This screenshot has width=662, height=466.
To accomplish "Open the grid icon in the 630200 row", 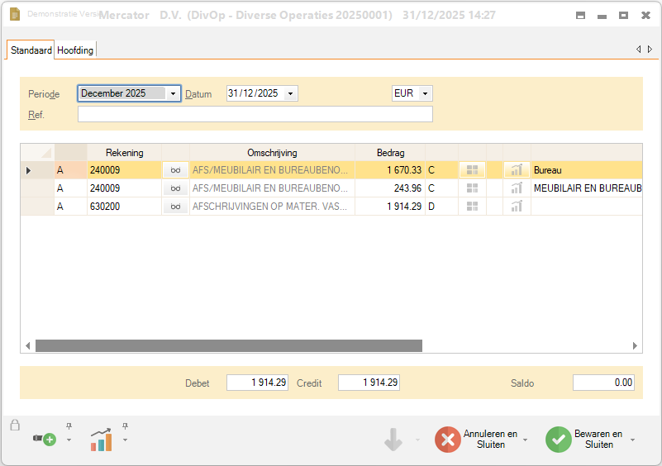I will pos(472,207).
